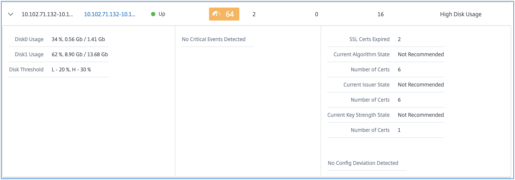Screen dimensions: 515x180
Task: Select the black 10.102.71.132 instance name text
Action: pos(47,14)
